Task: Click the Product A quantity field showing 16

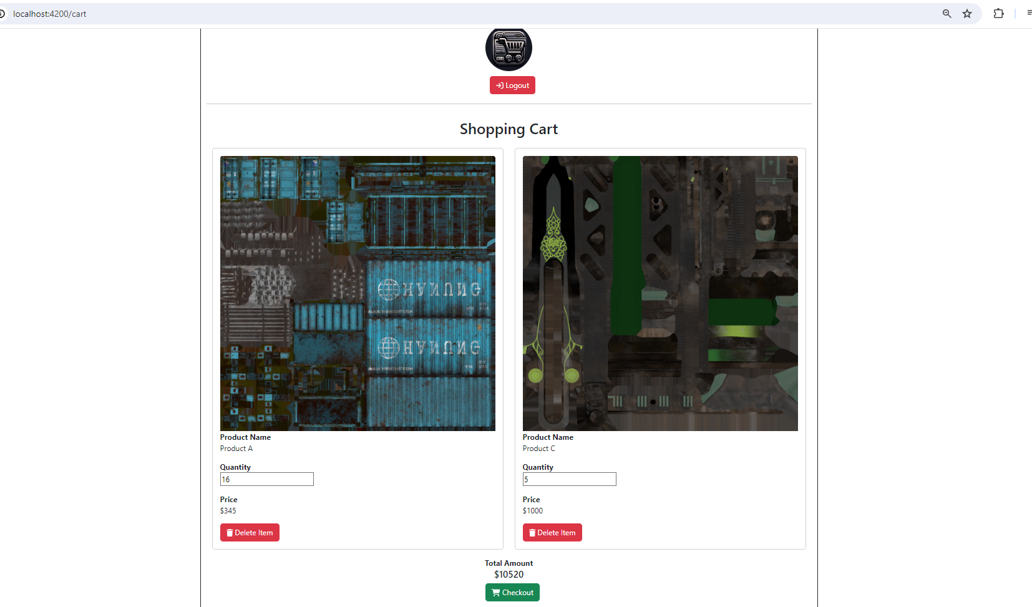Action: [267, 479]
